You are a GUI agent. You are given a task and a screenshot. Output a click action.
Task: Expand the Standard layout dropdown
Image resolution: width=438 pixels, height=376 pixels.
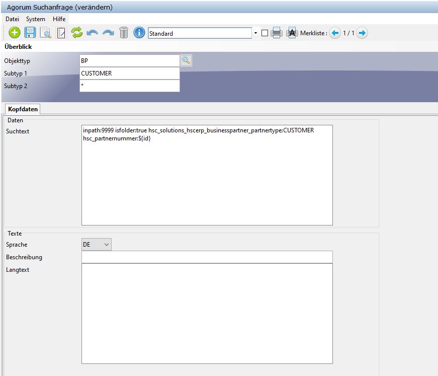[x=255, y=33]
